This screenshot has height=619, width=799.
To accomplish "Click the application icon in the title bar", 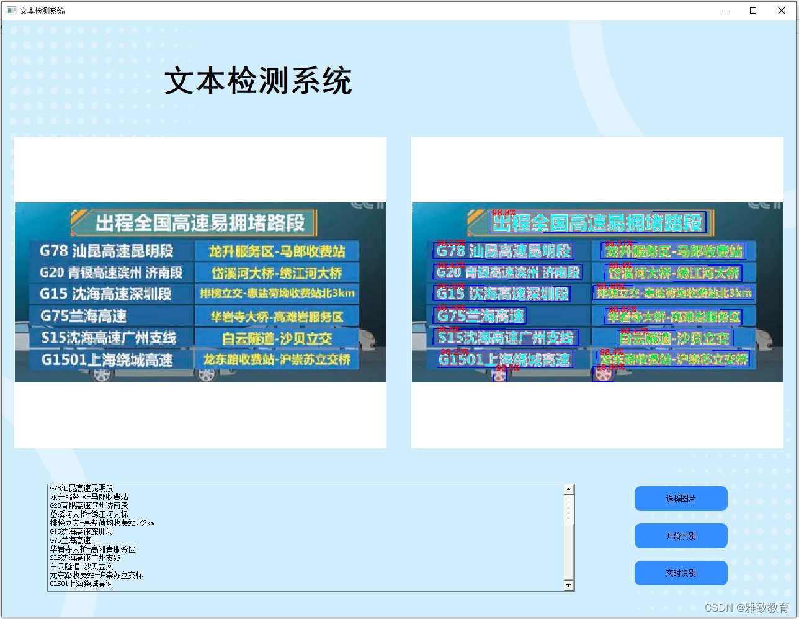I will 11,10.
